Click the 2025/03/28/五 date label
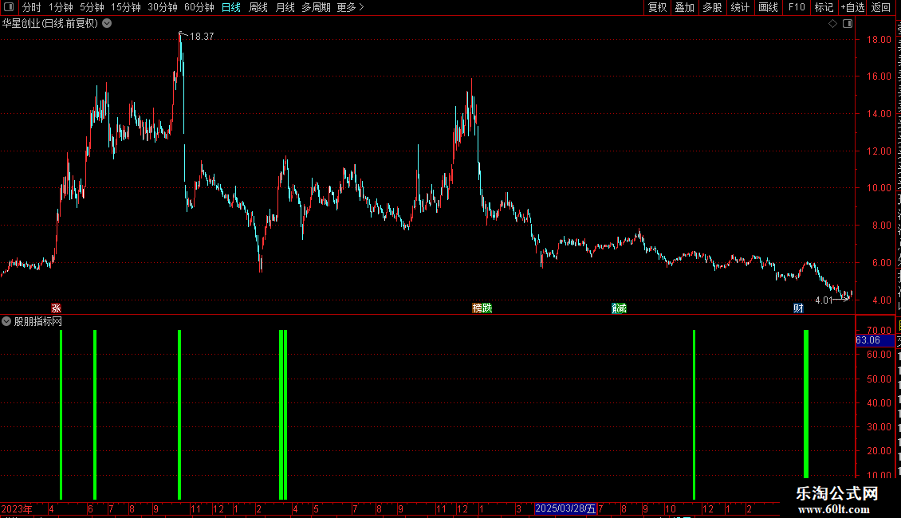 coord(565,508)
